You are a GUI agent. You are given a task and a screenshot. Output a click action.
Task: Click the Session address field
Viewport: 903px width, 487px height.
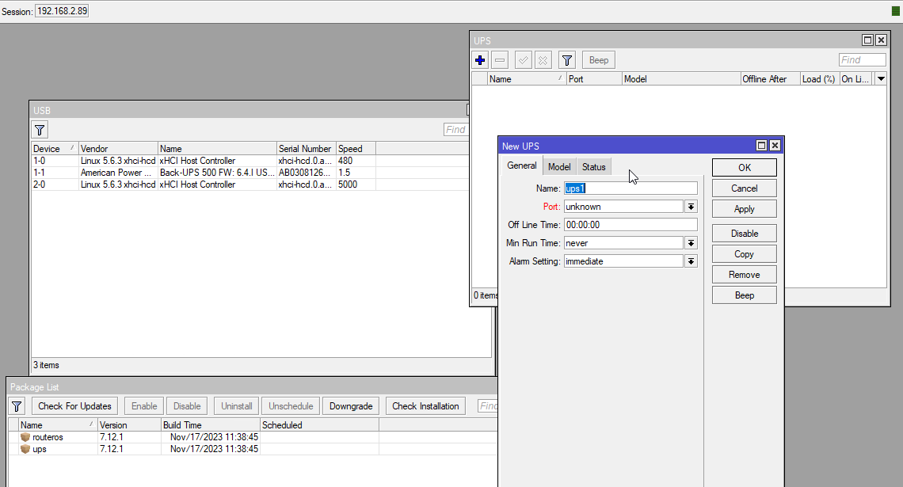(x=61, y=10)
